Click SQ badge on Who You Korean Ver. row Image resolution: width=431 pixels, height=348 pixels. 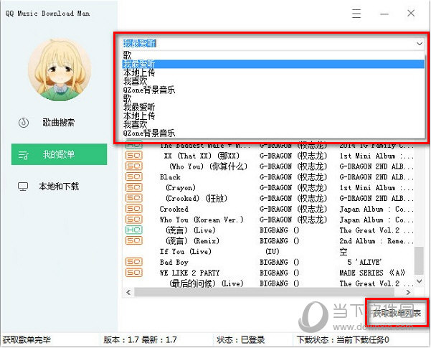[x=134, y=220]
